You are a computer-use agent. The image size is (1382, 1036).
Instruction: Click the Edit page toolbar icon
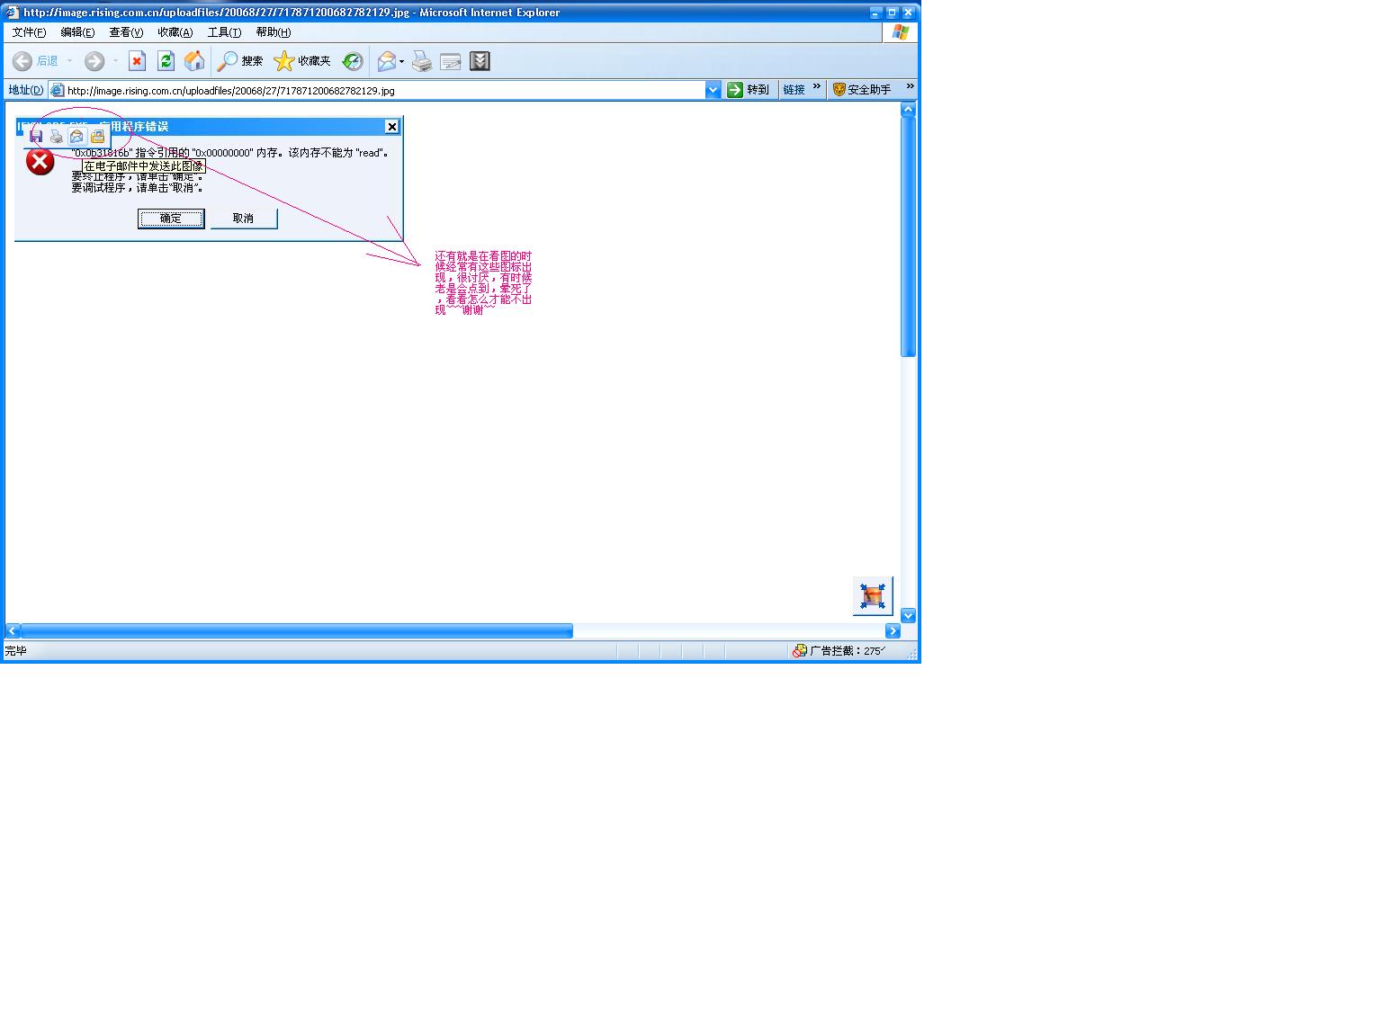point(451,61)
